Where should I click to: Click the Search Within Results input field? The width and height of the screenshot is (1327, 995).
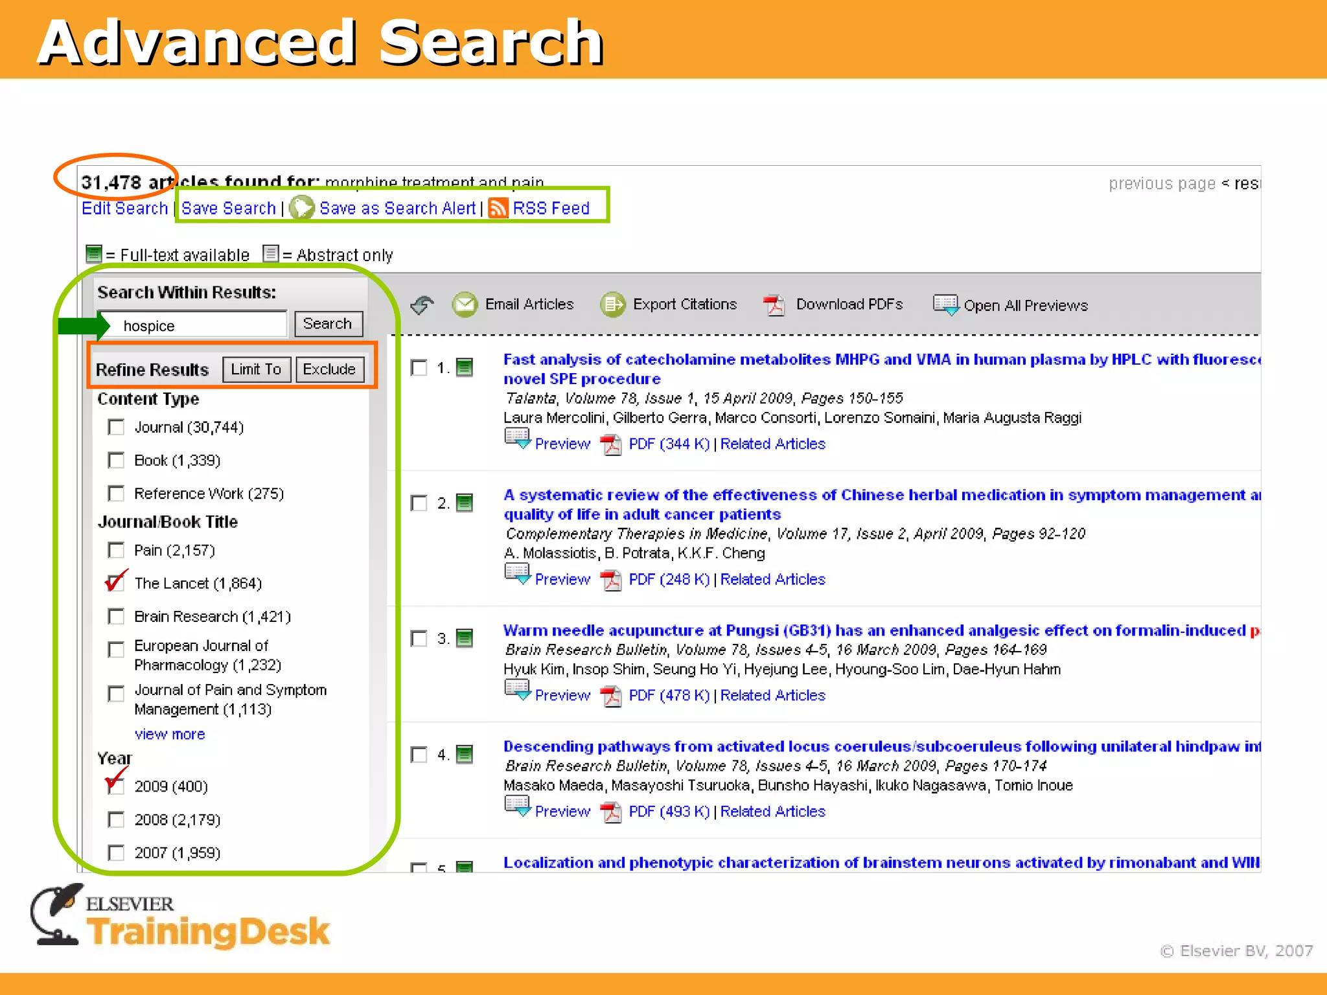[x=192, y=325]
